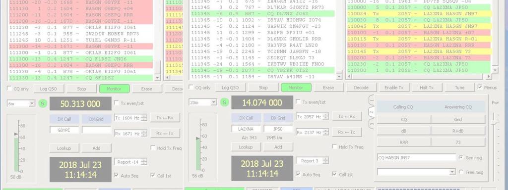Adjust the Report -14 spinner
Screen dimensions: 508x190
[144, 162]
